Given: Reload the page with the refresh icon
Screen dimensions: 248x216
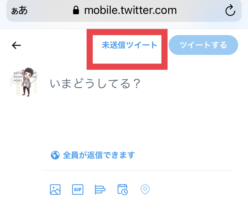Looking at the screenshot, I should (230, 11).
